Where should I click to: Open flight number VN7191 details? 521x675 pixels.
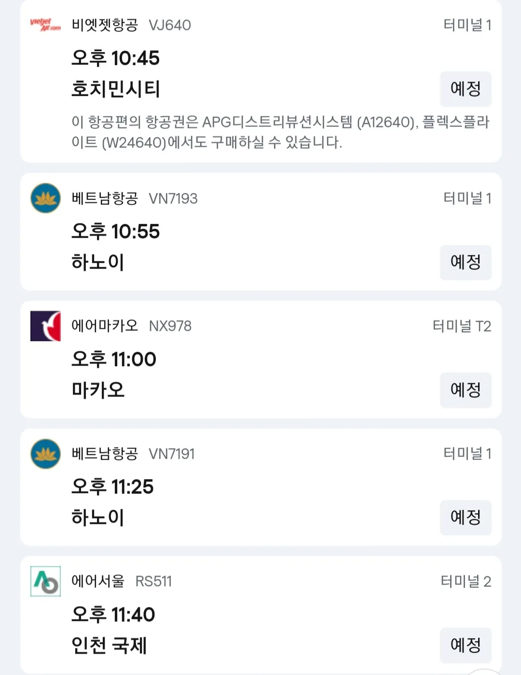pos(172,454)
